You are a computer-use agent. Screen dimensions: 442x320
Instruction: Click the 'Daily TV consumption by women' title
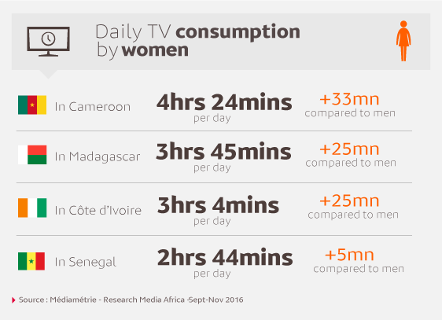197,41
